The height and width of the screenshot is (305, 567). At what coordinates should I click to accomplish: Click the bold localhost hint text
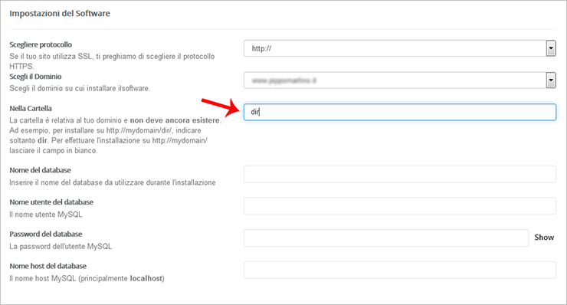click(x=146, y=278)
